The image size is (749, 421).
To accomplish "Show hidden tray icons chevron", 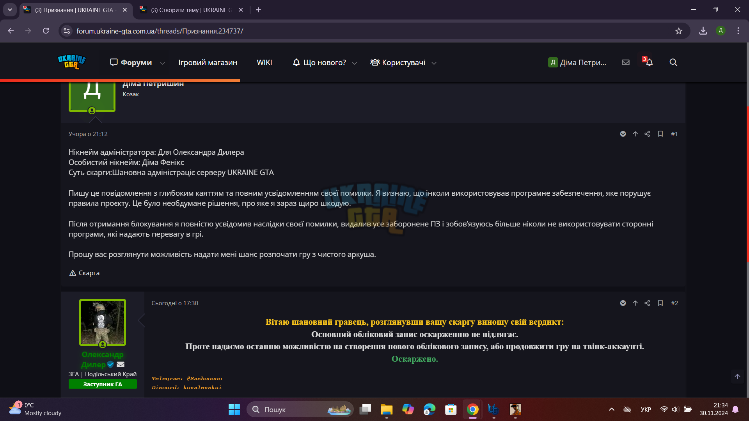I will 612,409.
